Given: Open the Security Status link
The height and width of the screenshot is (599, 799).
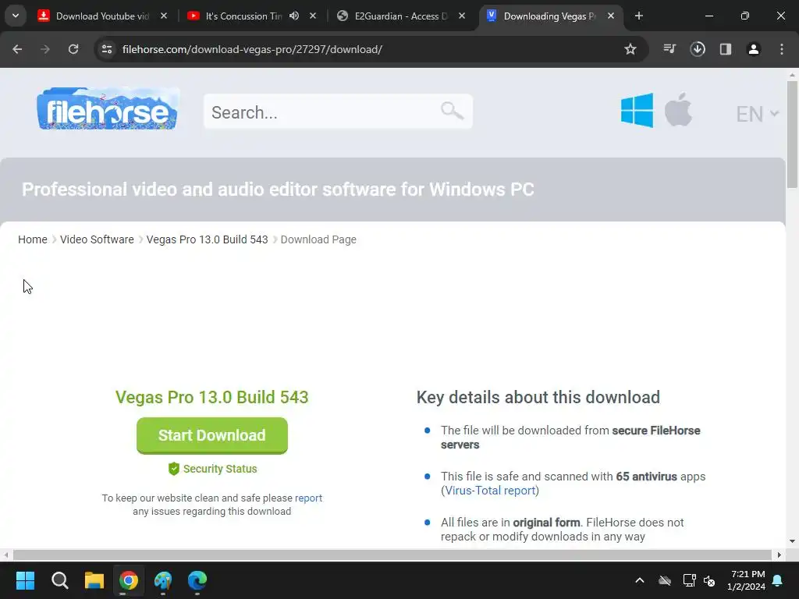Looking at the screenshot, I should coord(212,469).
